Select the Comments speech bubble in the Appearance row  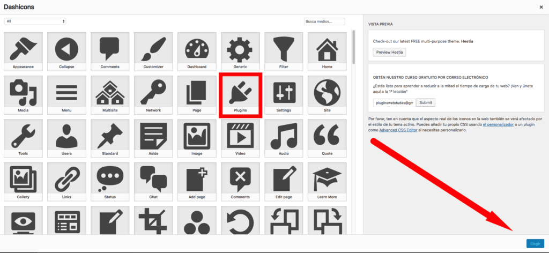coord(110,51)
